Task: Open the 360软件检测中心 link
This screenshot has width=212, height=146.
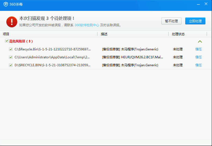Action: 87,25
